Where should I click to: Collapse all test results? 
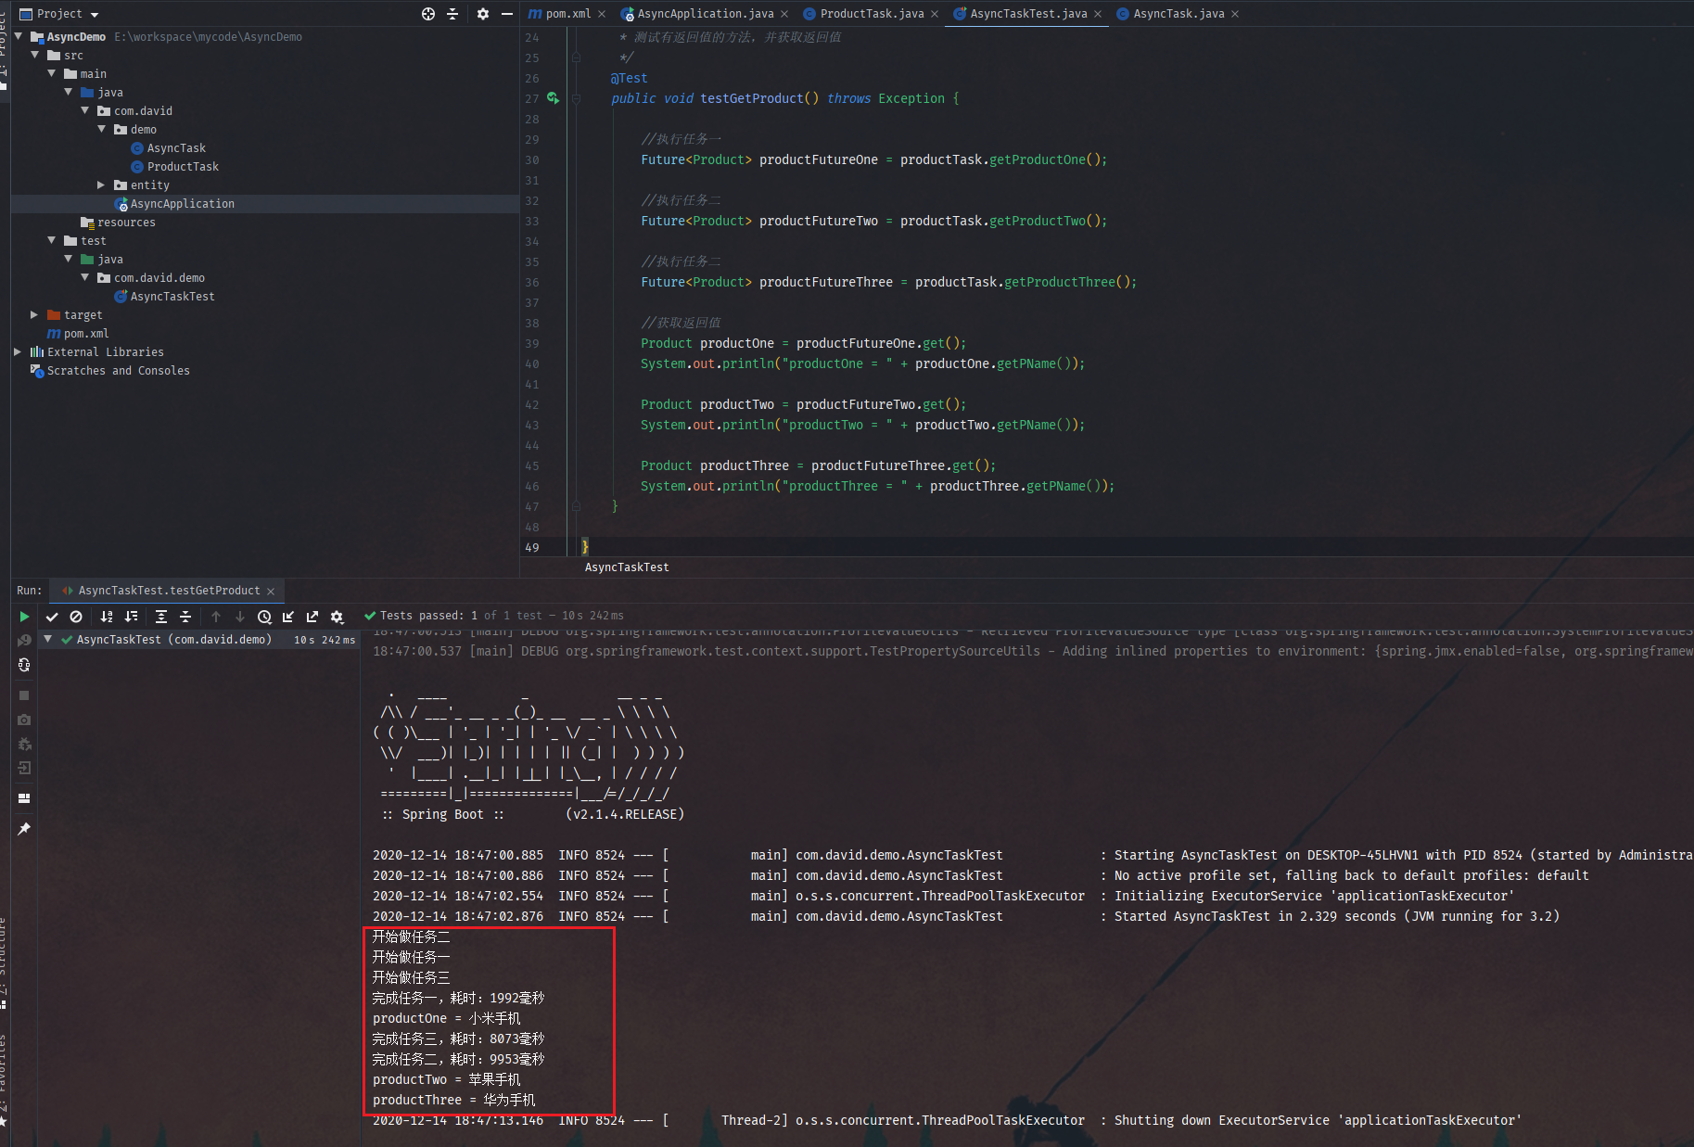185,617
